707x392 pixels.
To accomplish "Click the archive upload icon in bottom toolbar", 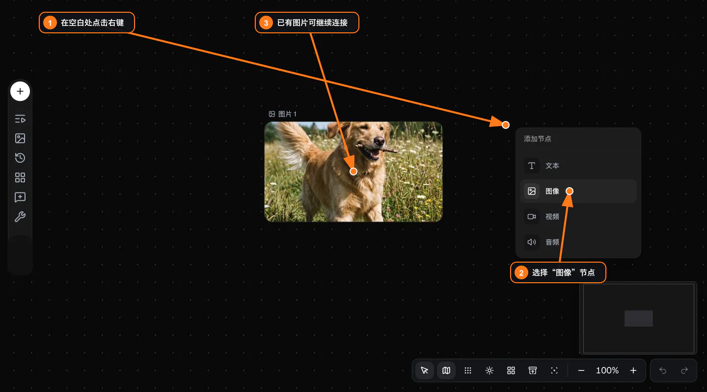I will coord(533,370).
